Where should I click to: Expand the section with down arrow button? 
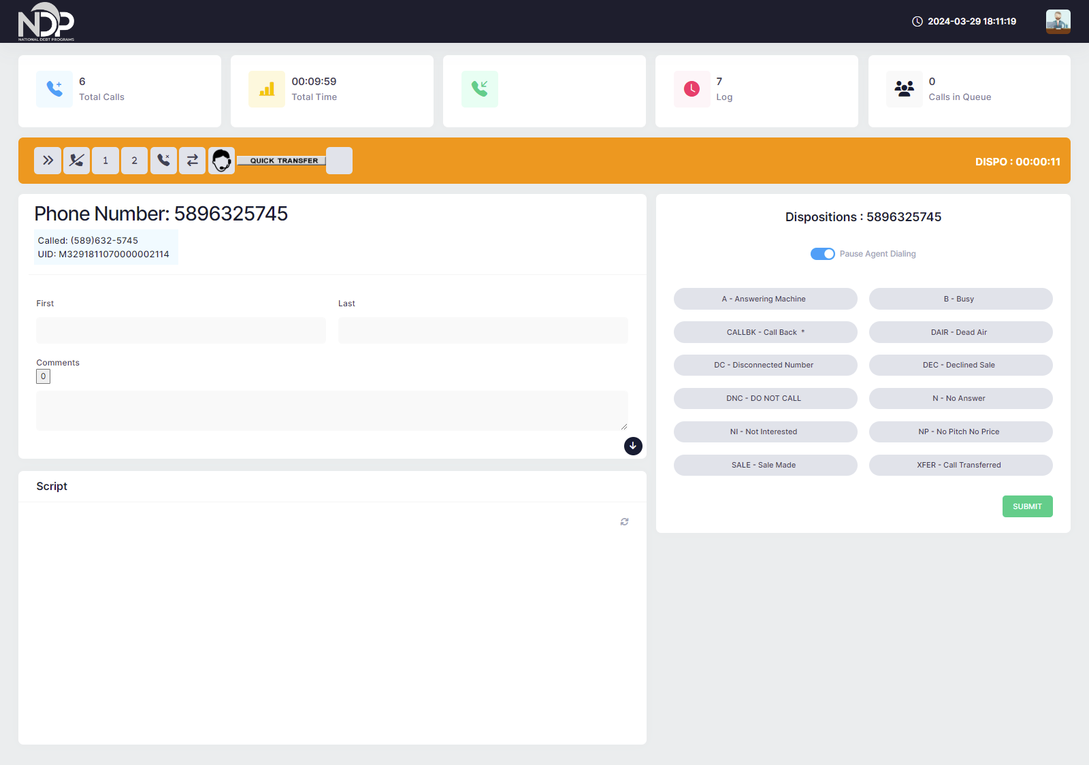point(633,446)
